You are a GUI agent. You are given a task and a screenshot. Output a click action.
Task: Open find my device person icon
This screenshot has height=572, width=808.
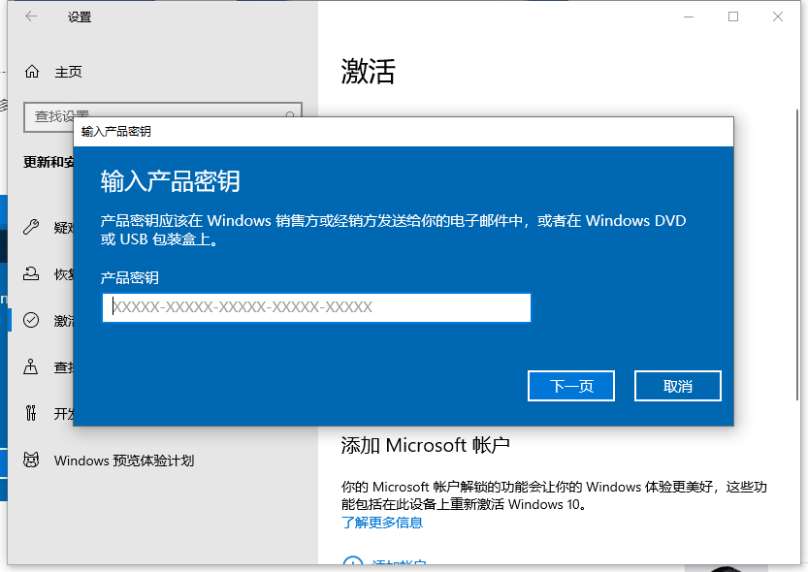click(x=32, y=367)
